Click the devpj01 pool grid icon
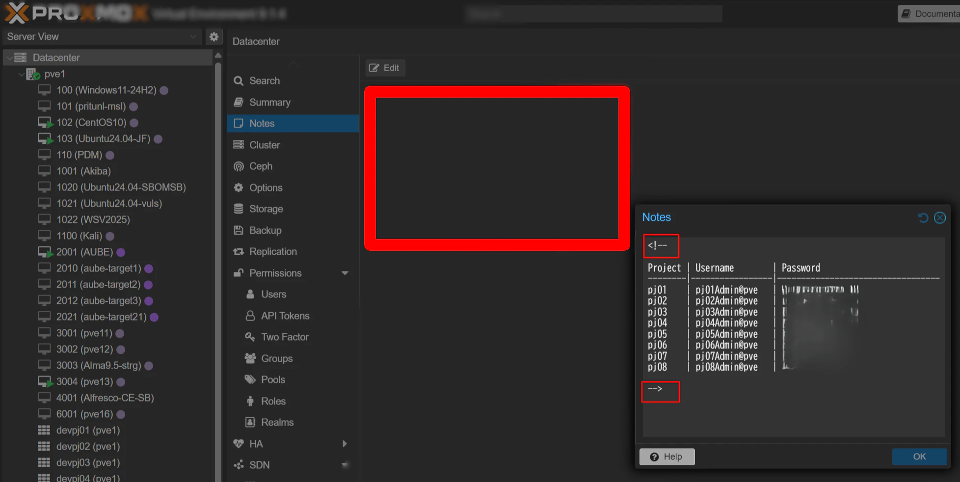960x482 pixels. click(x=44, y=430)
